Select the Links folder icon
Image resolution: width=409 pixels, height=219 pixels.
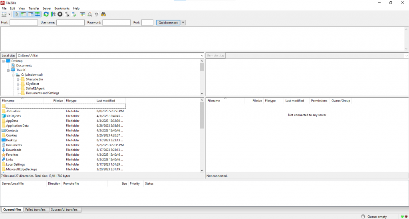4,160
